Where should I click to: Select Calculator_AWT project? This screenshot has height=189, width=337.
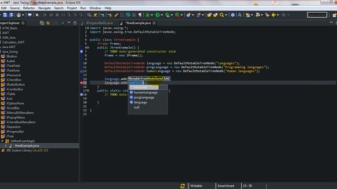[13, 42]
